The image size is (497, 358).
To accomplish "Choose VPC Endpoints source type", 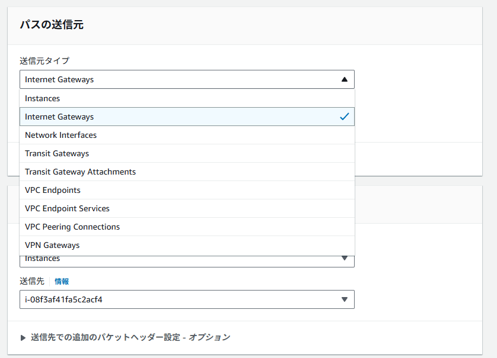I will click(187, 190).
